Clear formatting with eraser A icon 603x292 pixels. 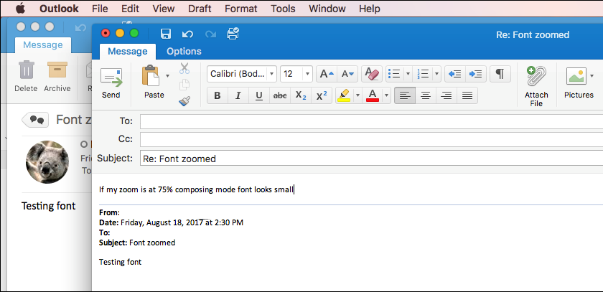372,74
